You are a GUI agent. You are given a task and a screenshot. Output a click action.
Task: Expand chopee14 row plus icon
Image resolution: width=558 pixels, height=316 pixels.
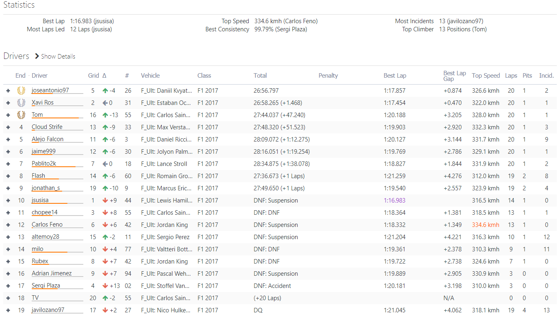click(8, 213)
